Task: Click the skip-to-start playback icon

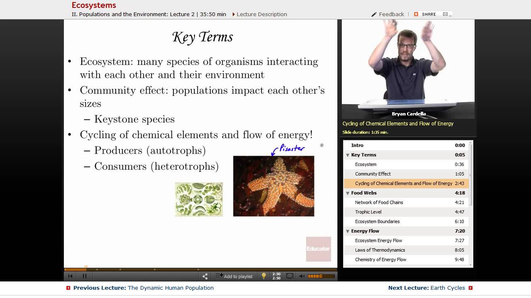Action: [x=70, y=276]
